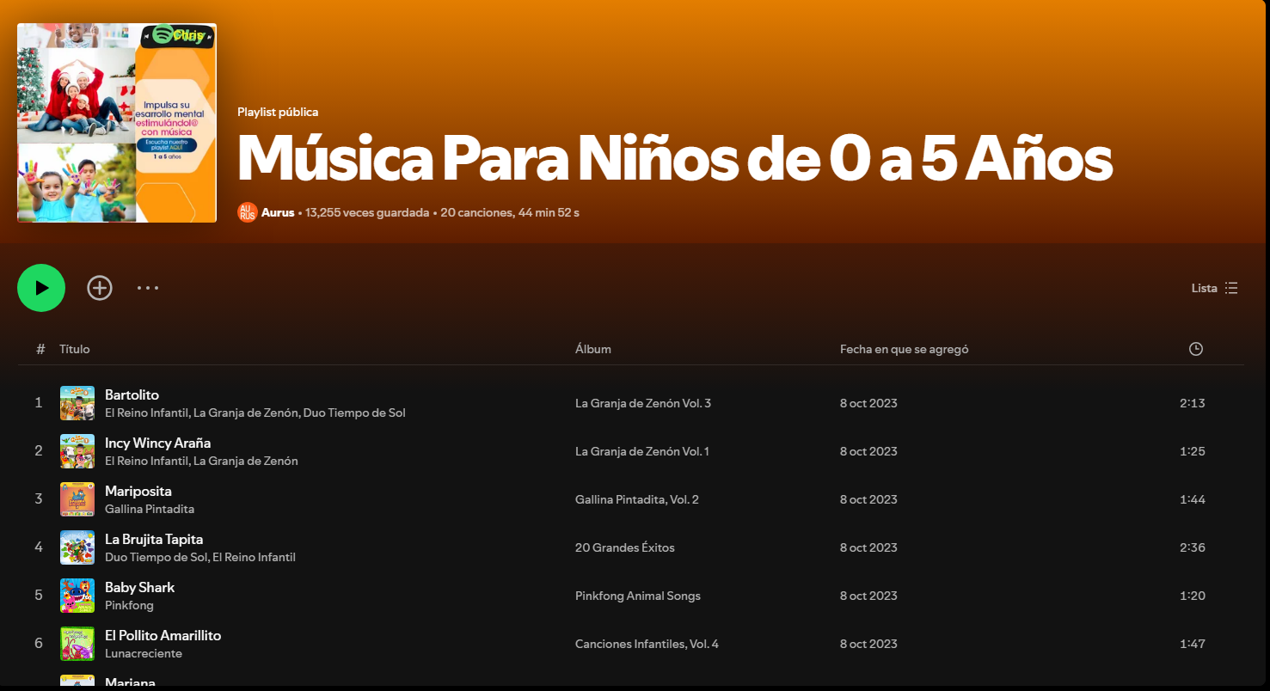Screen dimensions: 1270x691
Task: Open artist Duo Tiempo de Sol on Bartolito
Action: point(354,413)
